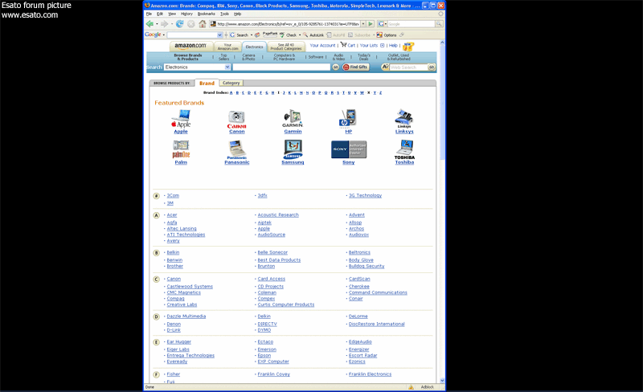
Task: Click the browser search magnifier icon
Action: tap(439, 24)
